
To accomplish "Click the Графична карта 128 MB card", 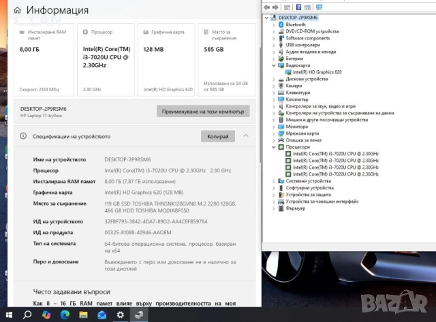I will (x=166, y=60).
